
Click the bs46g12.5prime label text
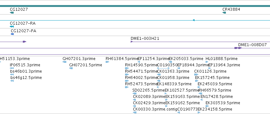[x=26, y=78]
